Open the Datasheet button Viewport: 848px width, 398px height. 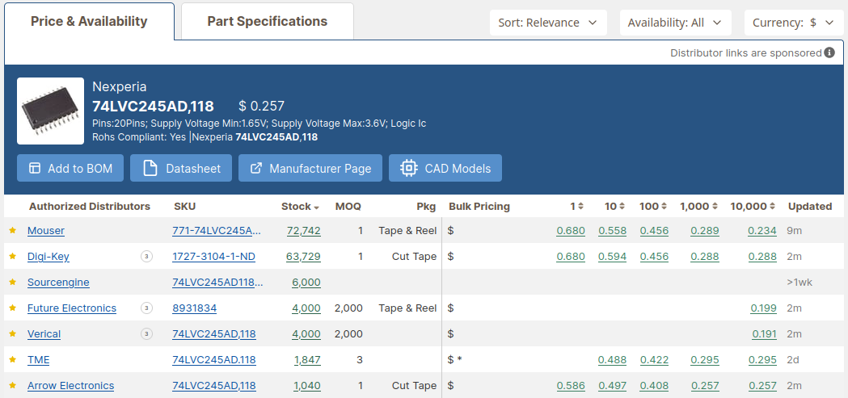181,169
